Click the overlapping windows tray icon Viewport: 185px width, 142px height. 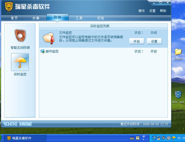click(x=169, y=138)
